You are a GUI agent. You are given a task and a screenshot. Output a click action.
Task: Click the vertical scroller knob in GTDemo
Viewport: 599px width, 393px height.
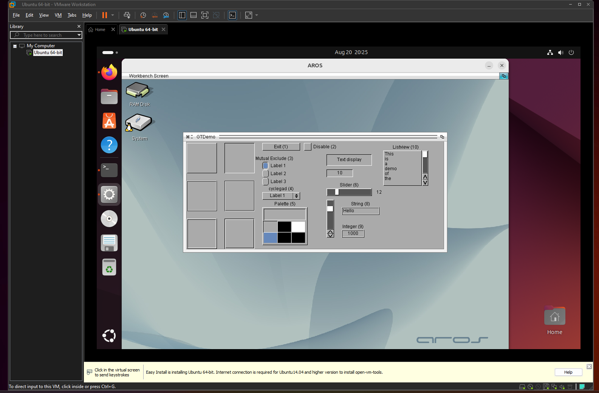330,209
